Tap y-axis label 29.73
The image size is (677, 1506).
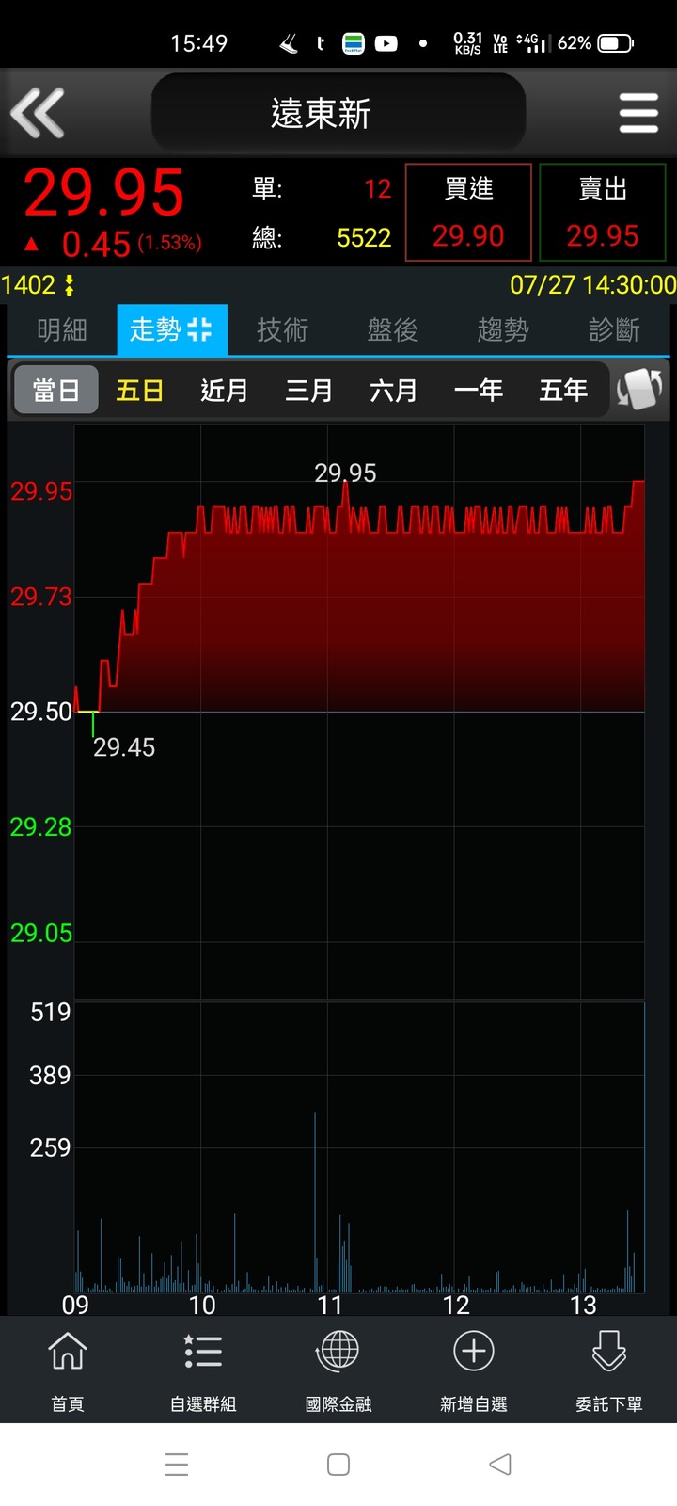(40, 597)
